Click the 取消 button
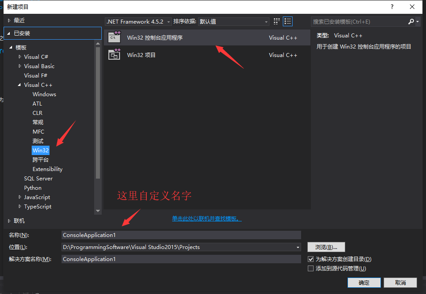The width and height of the screenshot is (426, 294). (x=400, y=282)
